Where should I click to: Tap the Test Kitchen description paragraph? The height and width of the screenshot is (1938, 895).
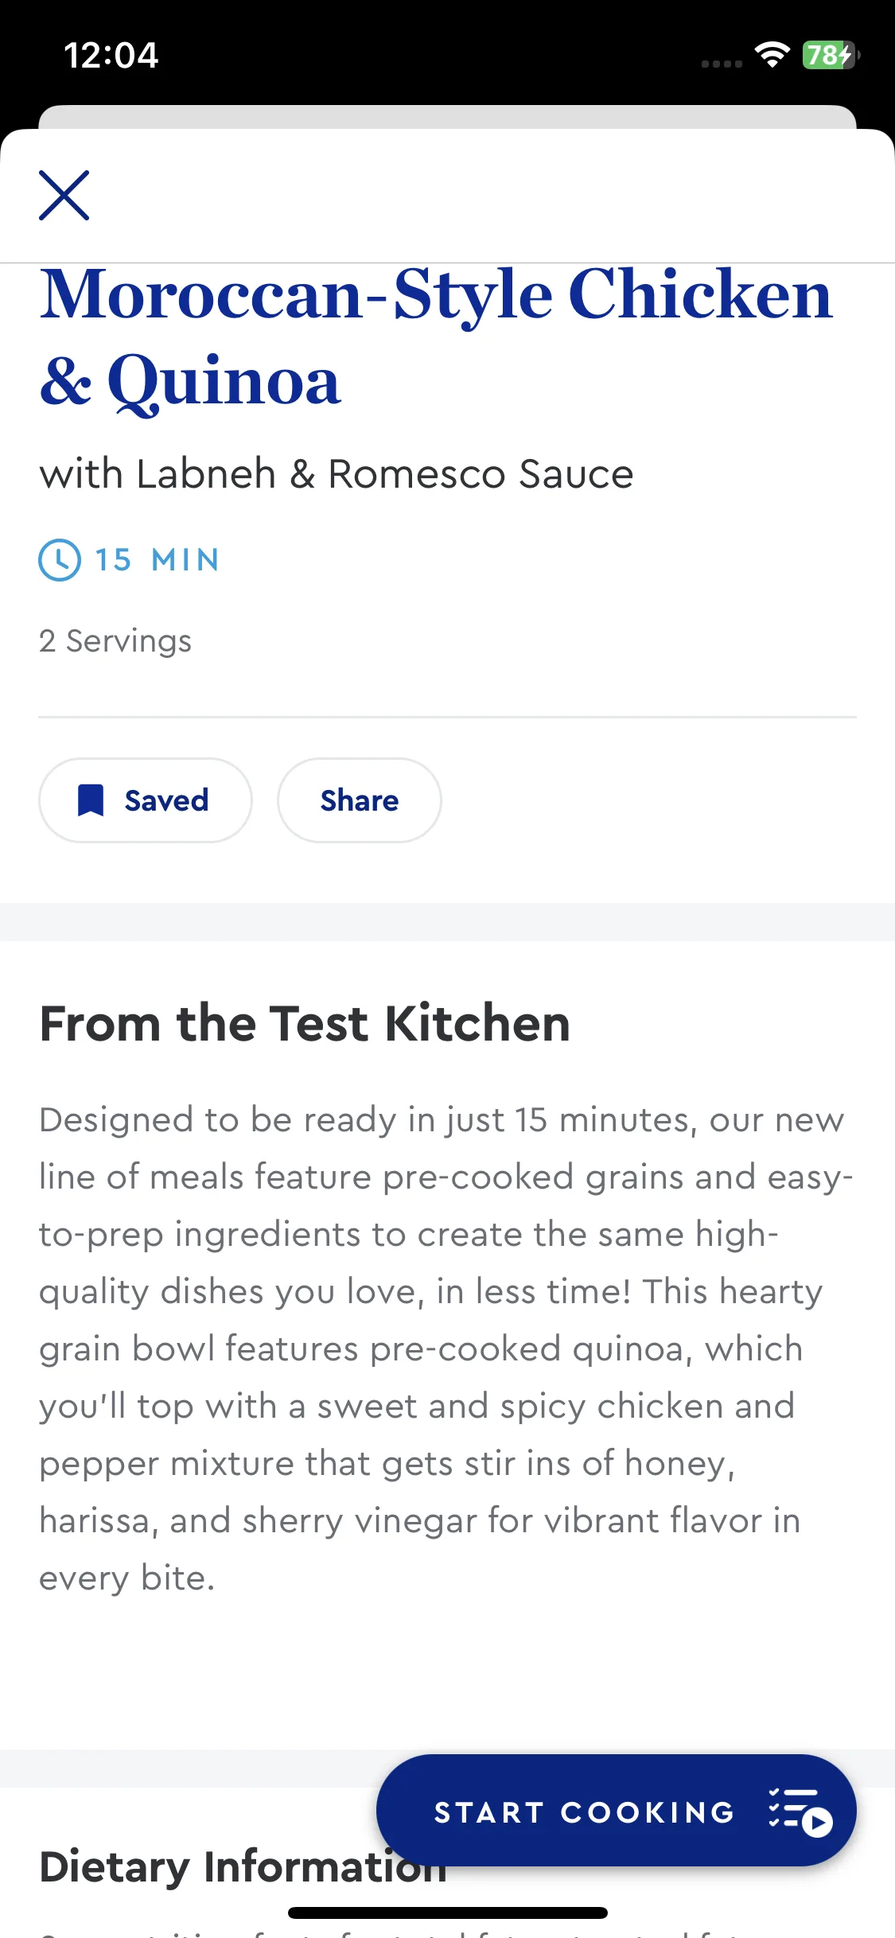click(446, 1348)
